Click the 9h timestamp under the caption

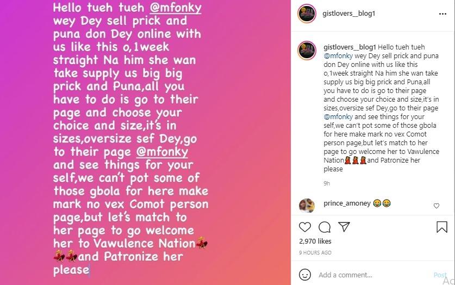327,183
